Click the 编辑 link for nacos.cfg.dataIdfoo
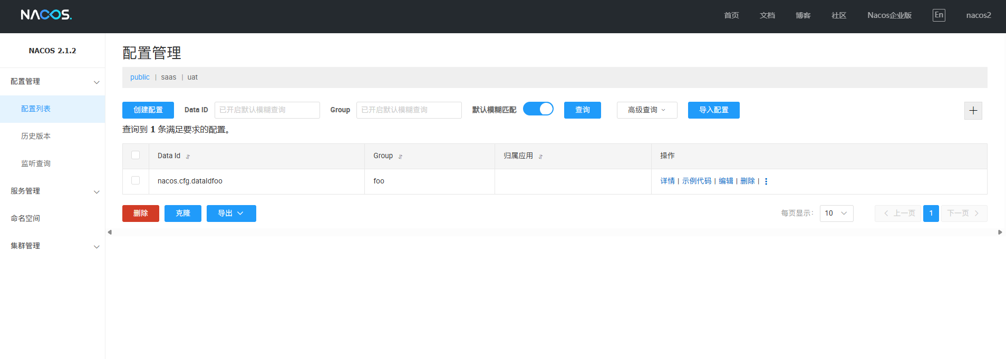The height and width of the screenshot is (359, 1006). coord(726,181)
